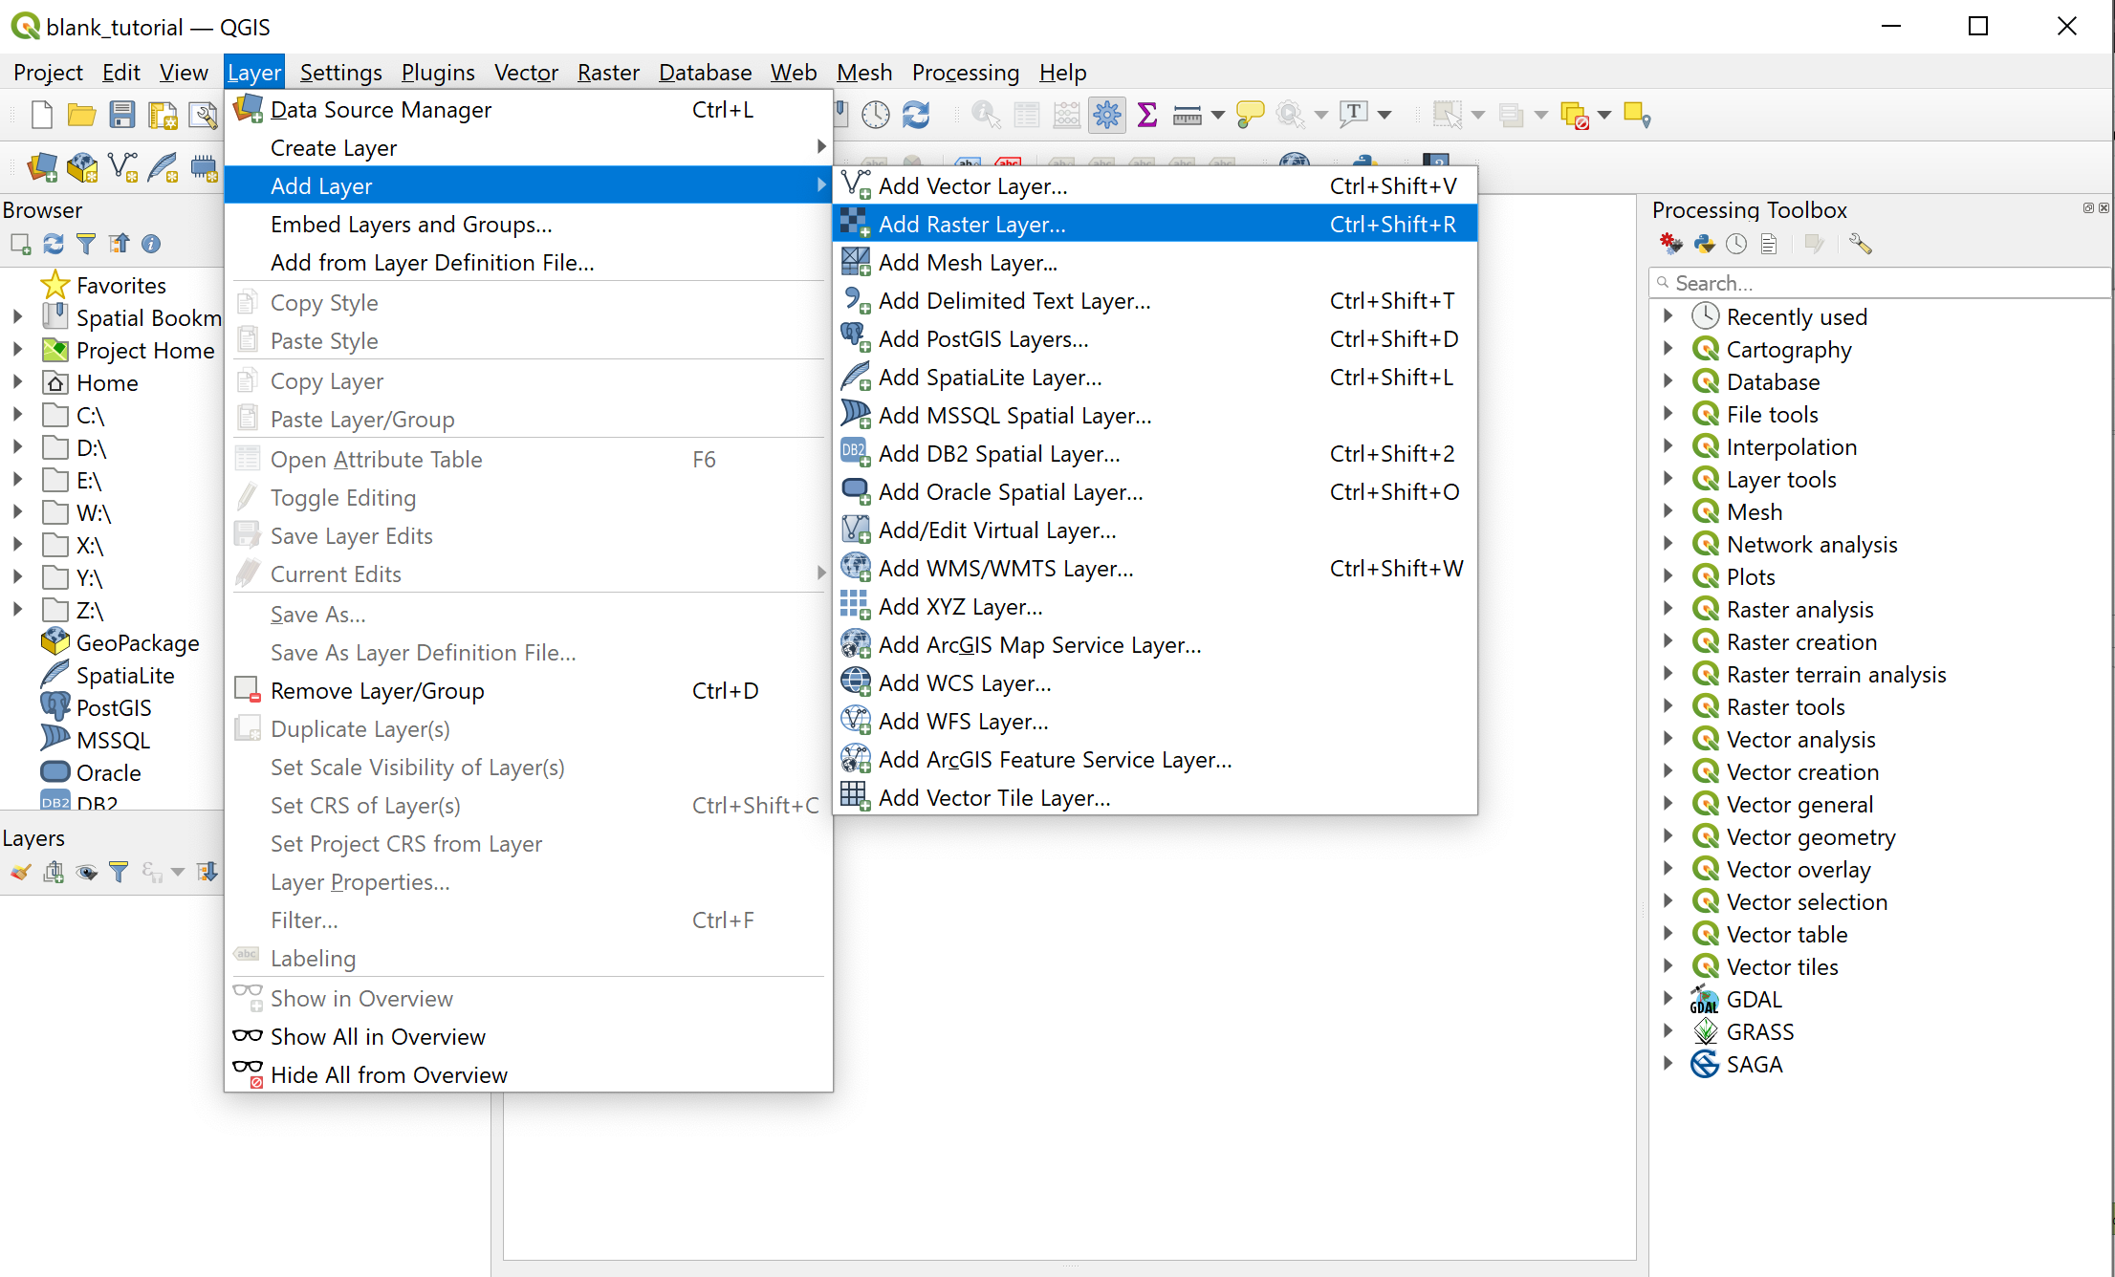
Task: Click the Add Group icon in Layers panel
Action: pos(54,872)
